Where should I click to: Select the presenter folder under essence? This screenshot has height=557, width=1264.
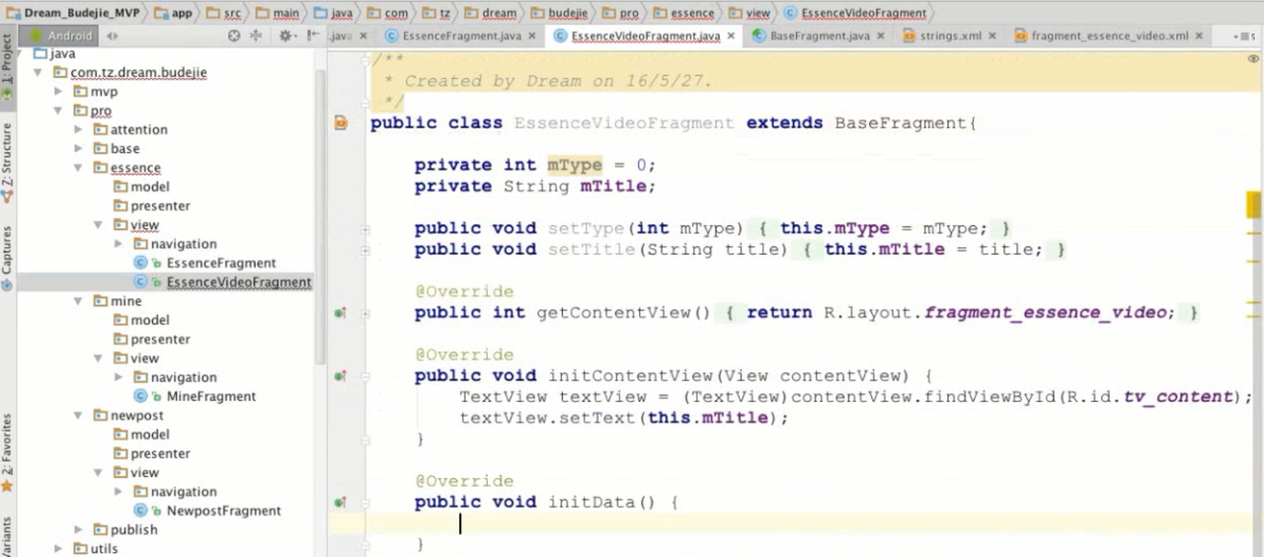(160, 205)
